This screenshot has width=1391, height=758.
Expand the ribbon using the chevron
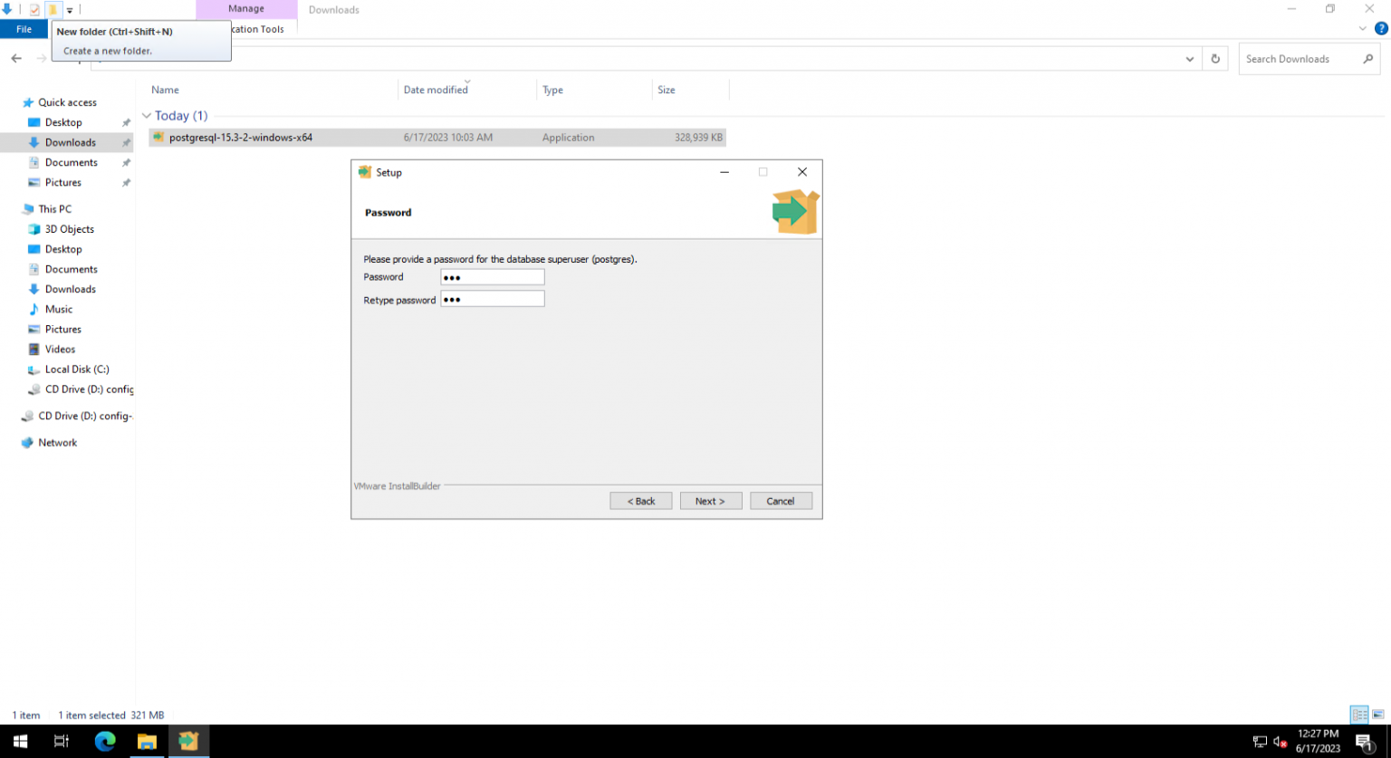(1363, 29)
